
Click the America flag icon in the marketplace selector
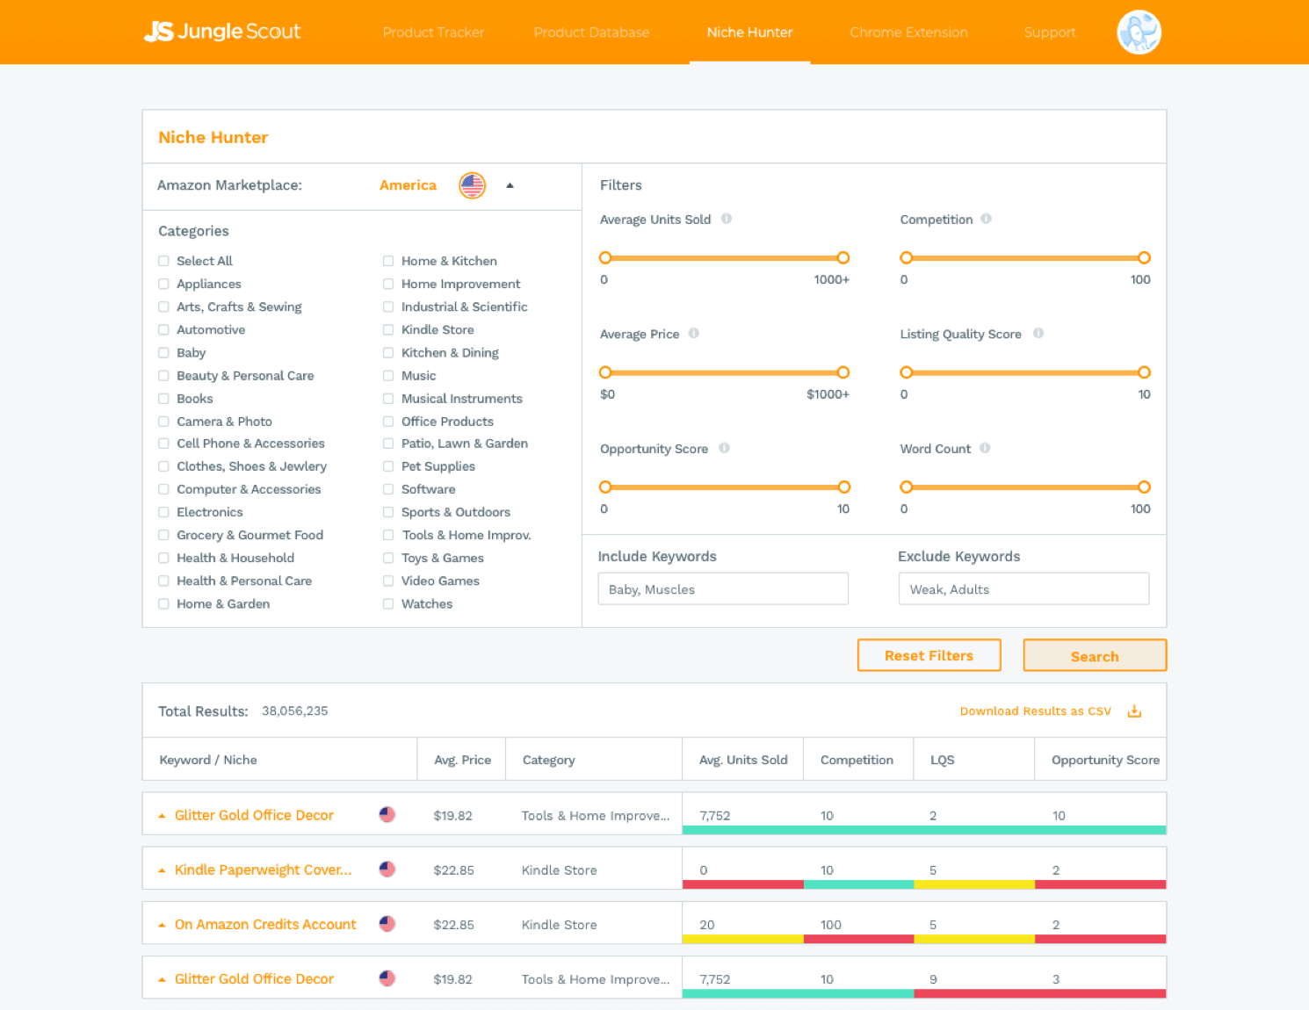pos(473,185)
